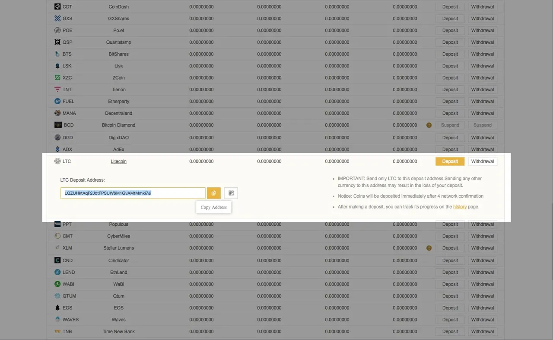Click the Copy Address icon button

pos(214,193)
